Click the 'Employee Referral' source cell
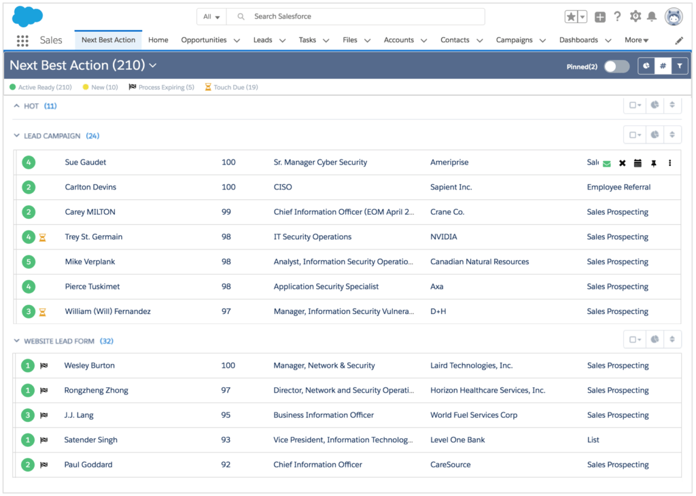 click(x=619, y=188)
